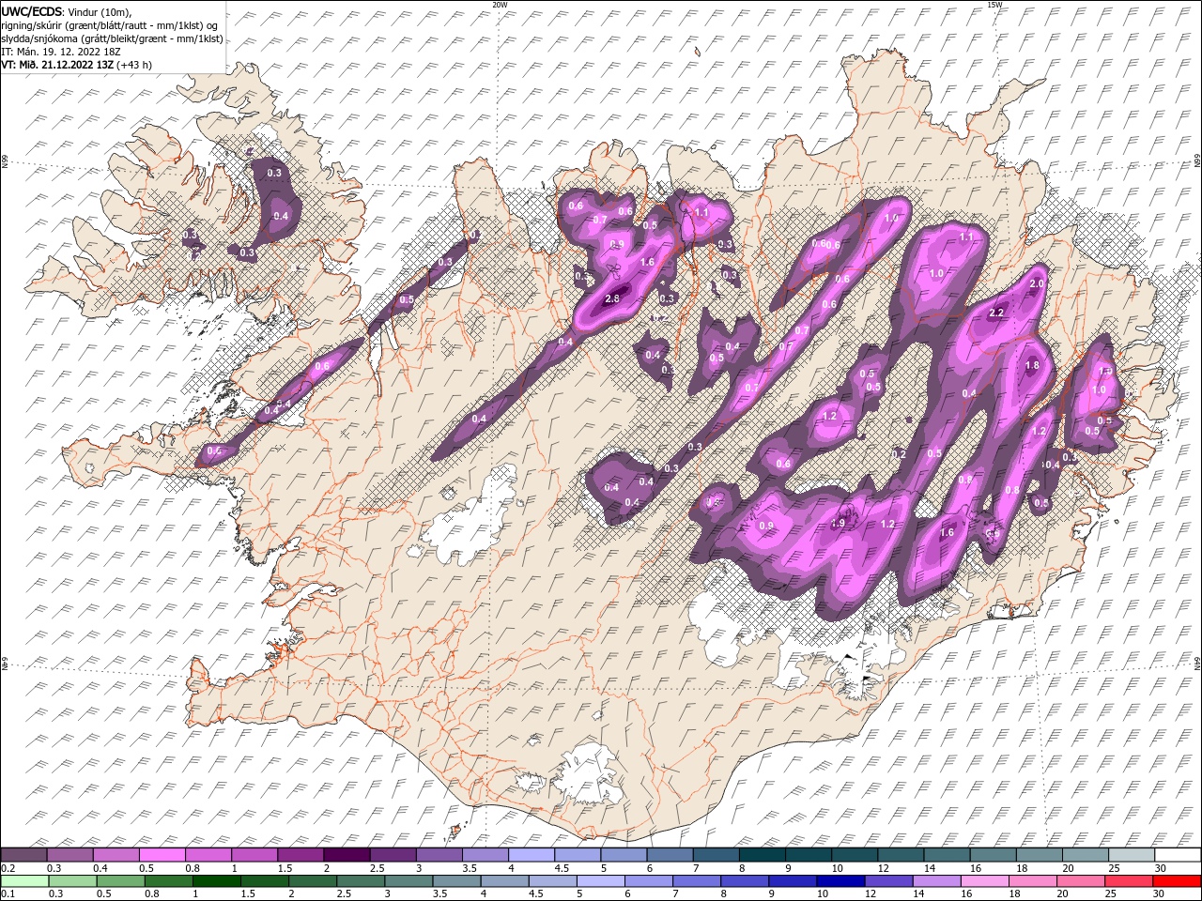Screen dimensions: 1202x901
Task: Click the UWC/ECDS title text
Action: (31, 11)
